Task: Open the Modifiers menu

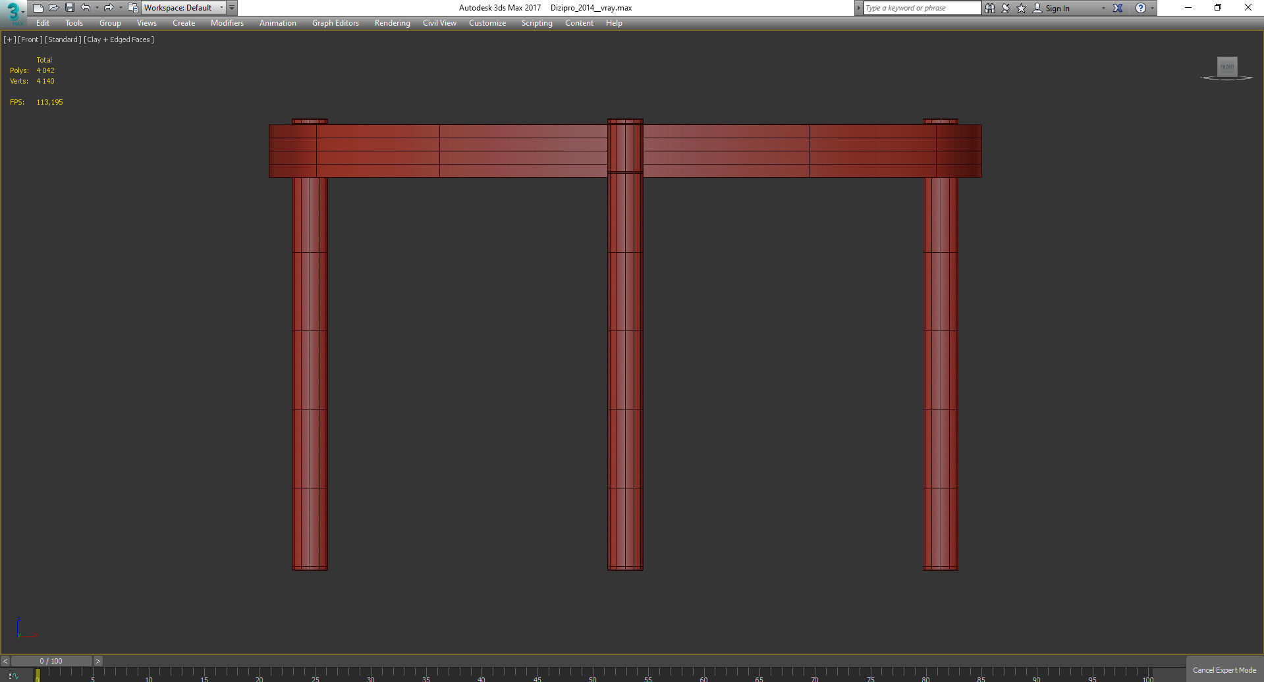Action: [x=227, y=23]
